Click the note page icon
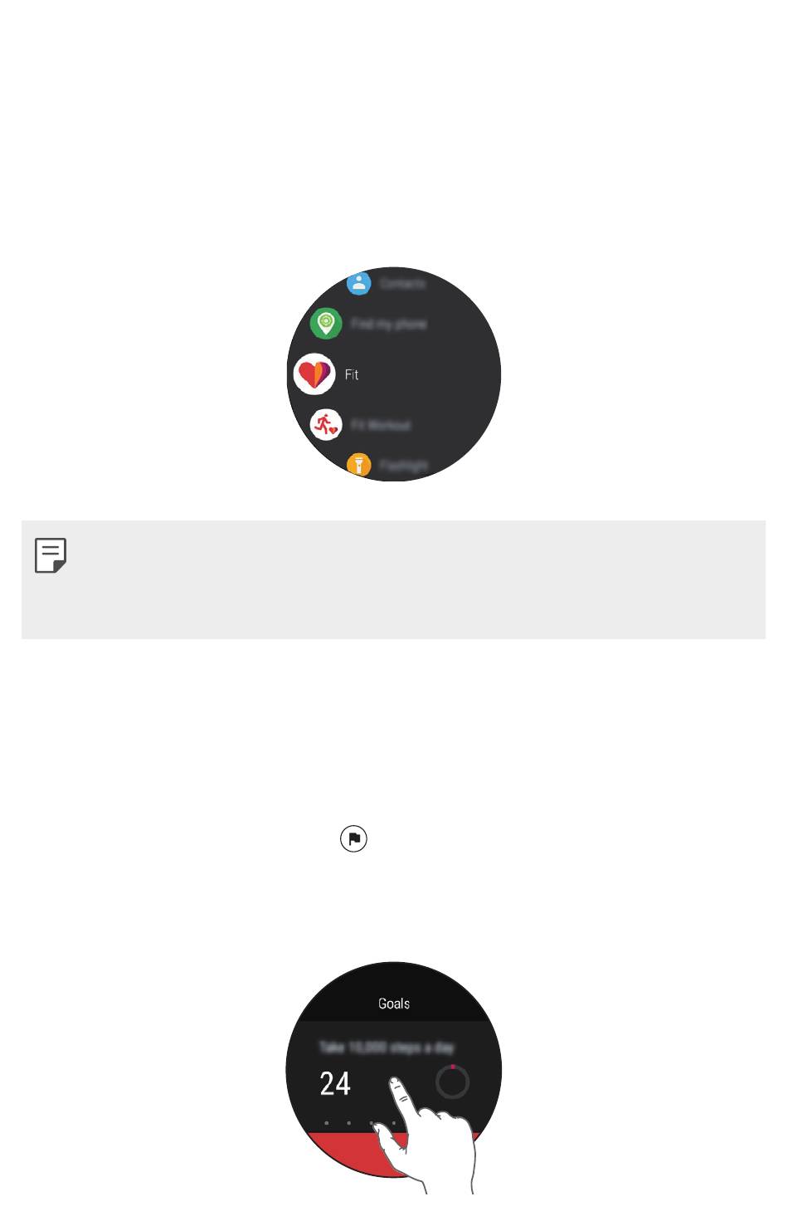The height and width of the screenshot is (1226, 788). pyautogui.click(x=51, y=555)
